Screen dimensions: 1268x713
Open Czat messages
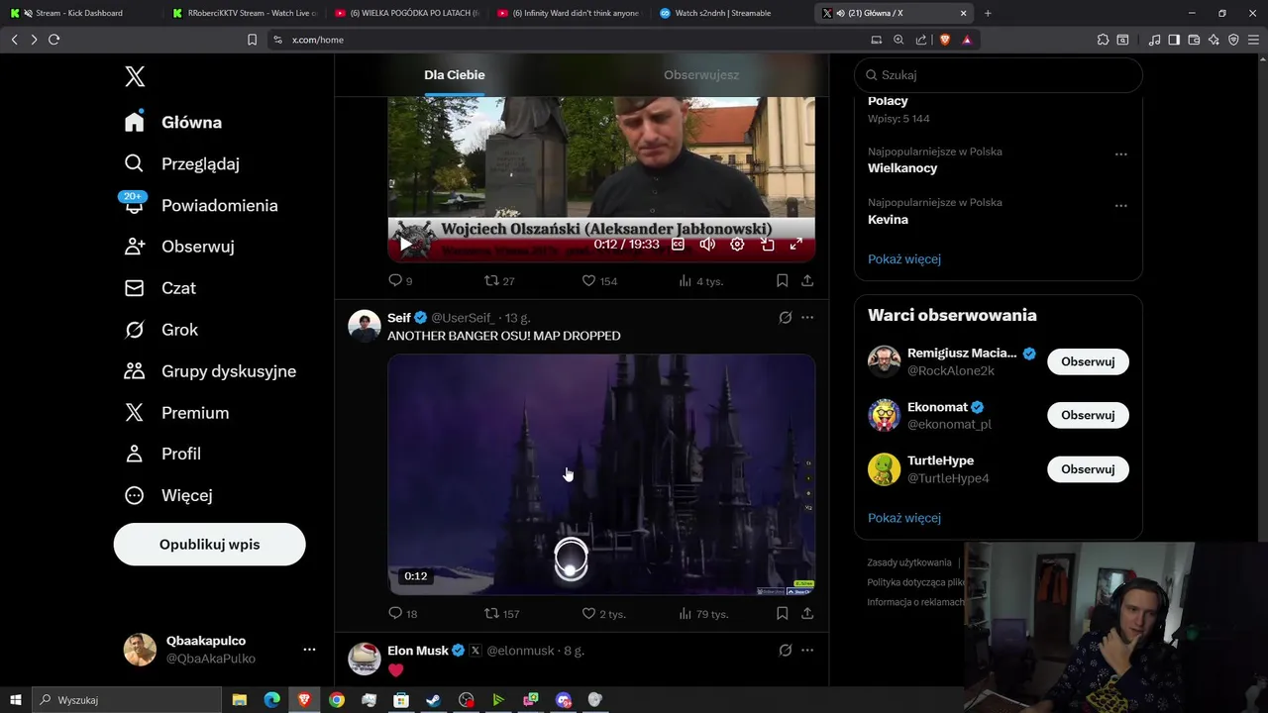(160, 288)
